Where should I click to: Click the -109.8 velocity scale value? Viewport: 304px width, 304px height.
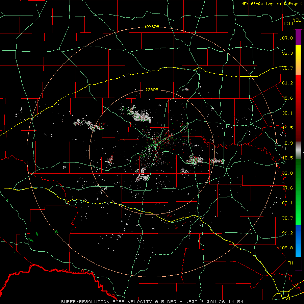[x=285, y=248]
